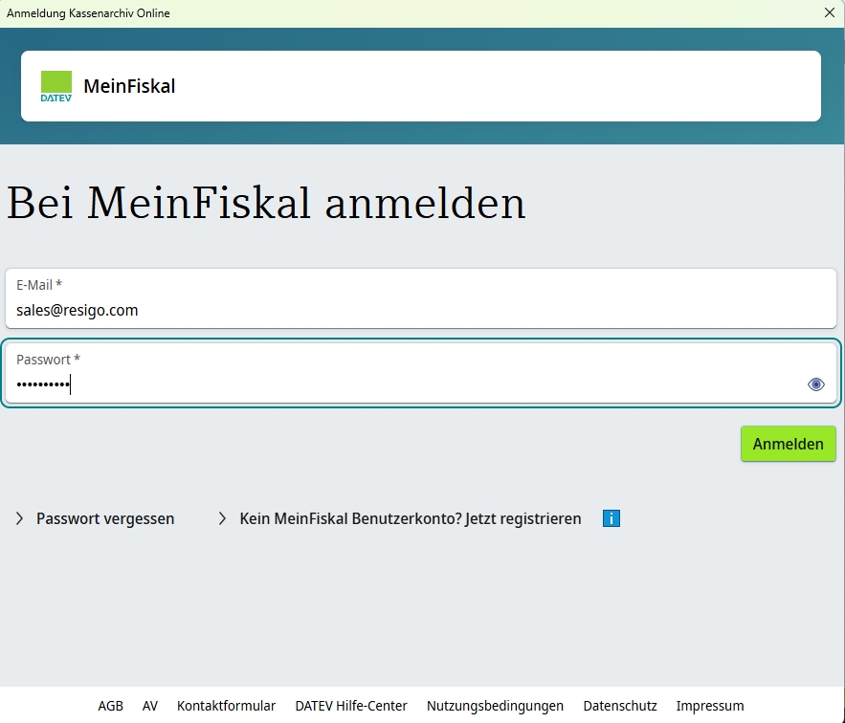
Task: Click the Bei MeinFiskal anmelden heading
Action: 266,204
